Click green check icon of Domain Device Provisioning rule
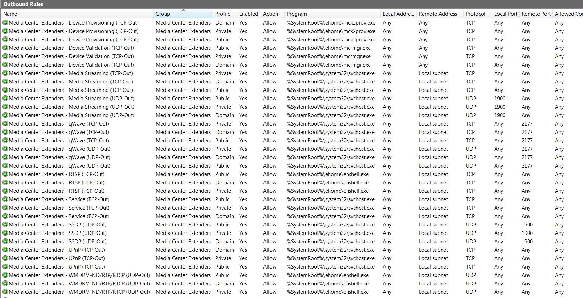The image size is (583, 298). [5, 23]
